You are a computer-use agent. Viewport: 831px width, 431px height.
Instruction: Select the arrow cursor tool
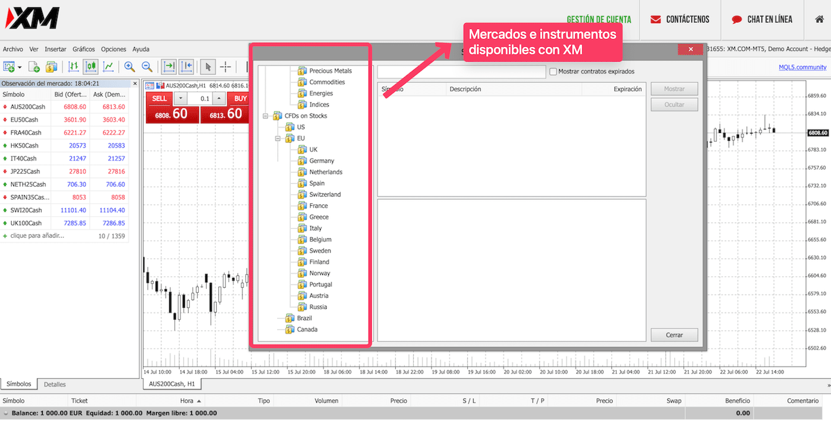(x=208, y=66)
